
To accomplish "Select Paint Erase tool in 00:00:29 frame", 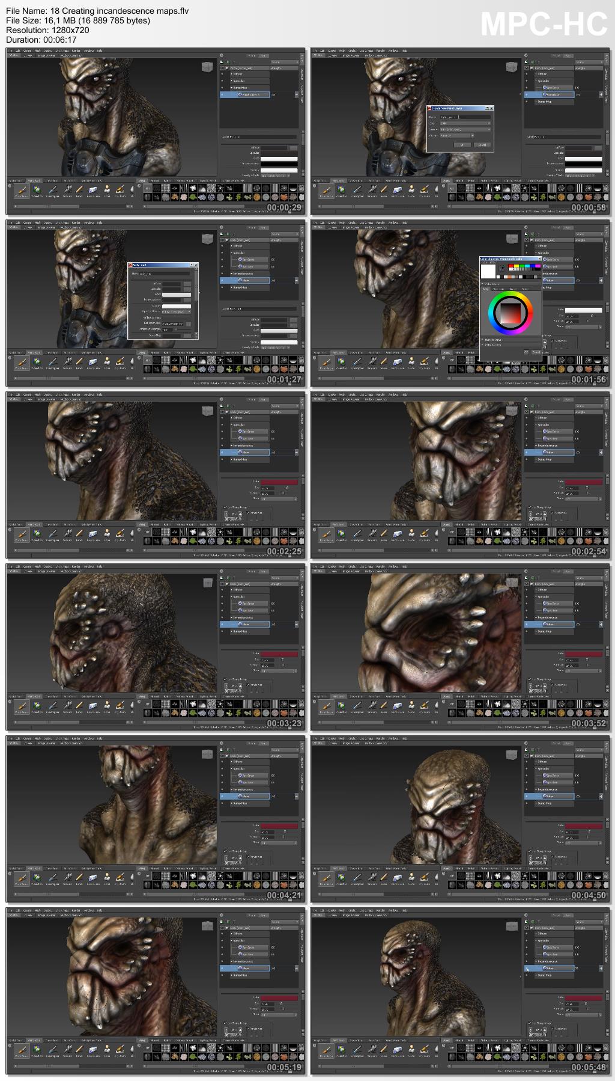I will pyautogui.click(x=93, y=190).
